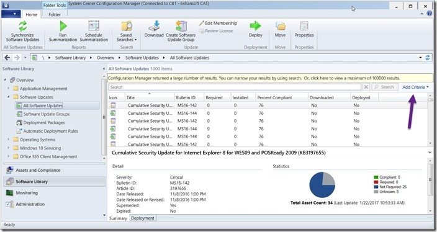Click Synchronize Software Updates icon
Image resolution: width=437 pixels, height=232 pixels.
(x=22, y=26)
